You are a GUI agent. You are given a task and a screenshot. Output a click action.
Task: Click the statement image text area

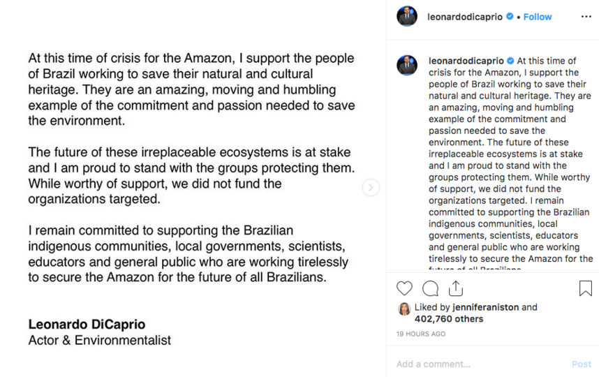tap(193, 188)
